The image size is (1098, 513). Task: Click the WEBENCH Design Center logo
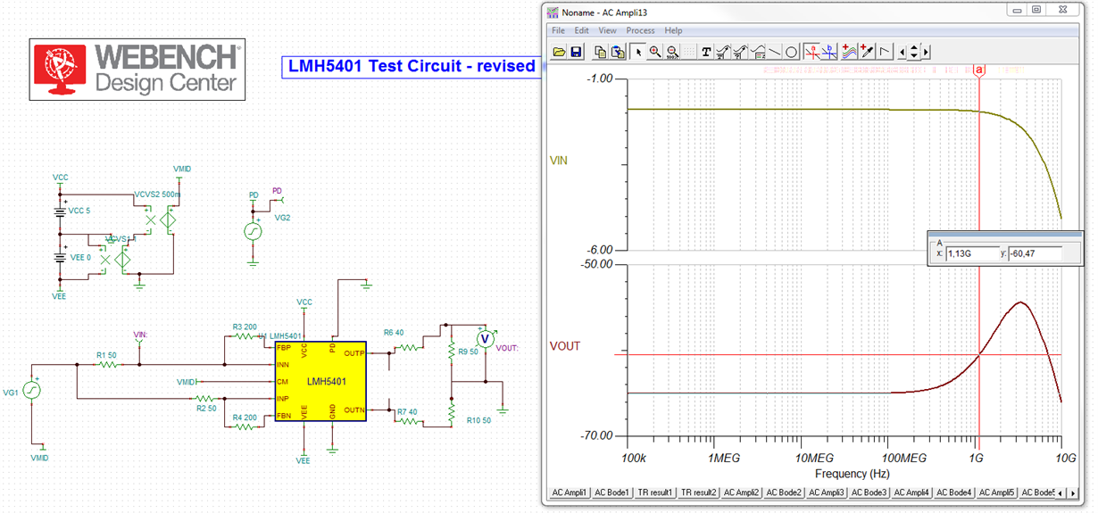137,68
